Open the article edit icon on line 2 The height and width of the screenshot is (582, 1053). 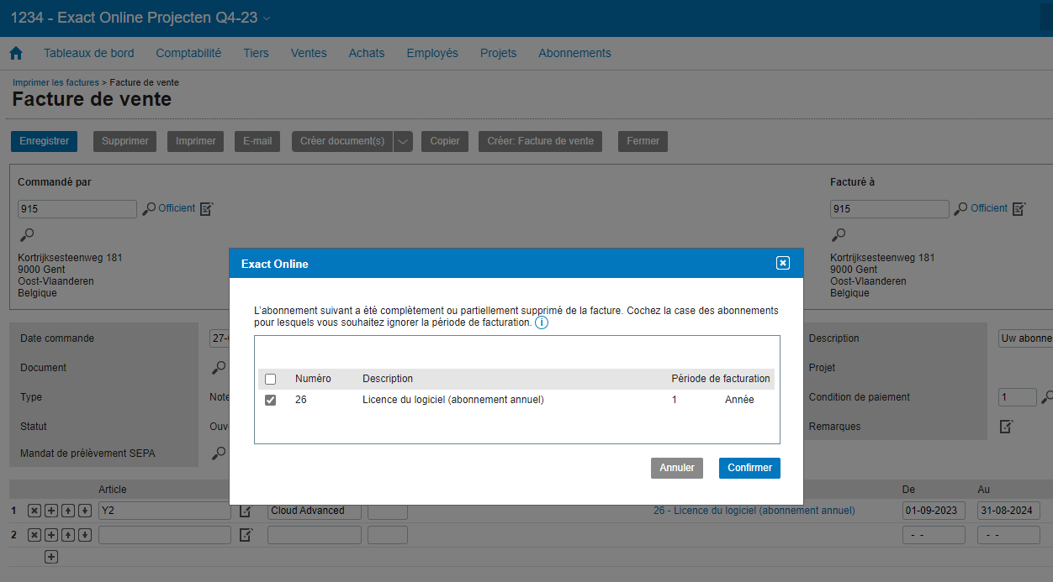(x=246, y=535)
